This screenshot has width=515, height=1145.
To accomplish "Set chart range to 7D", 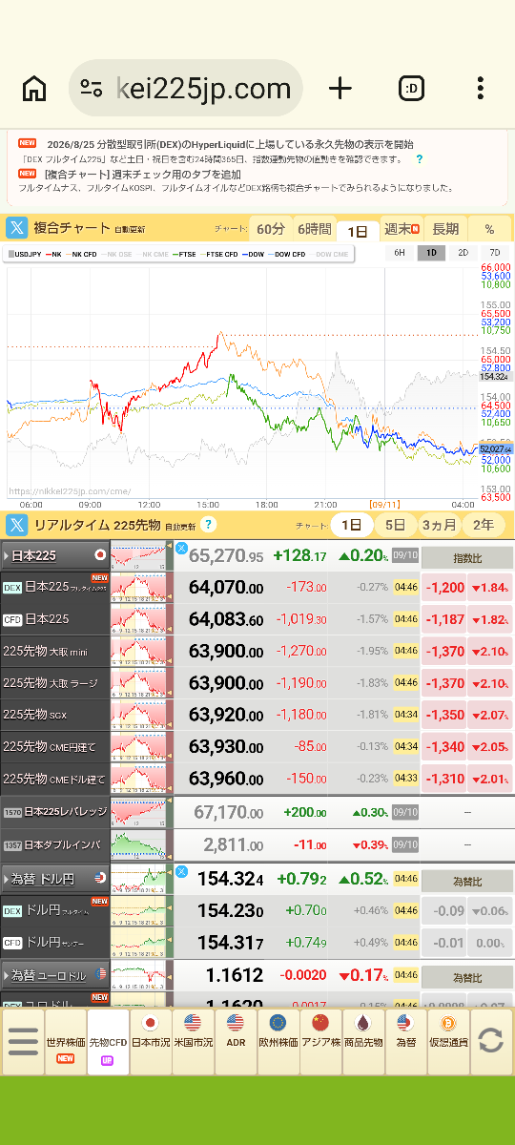I will 494,253.
